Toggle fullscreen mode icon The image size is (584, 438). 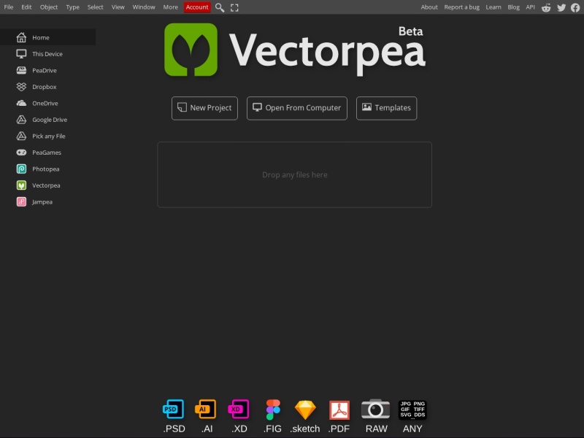pos(234,7)
